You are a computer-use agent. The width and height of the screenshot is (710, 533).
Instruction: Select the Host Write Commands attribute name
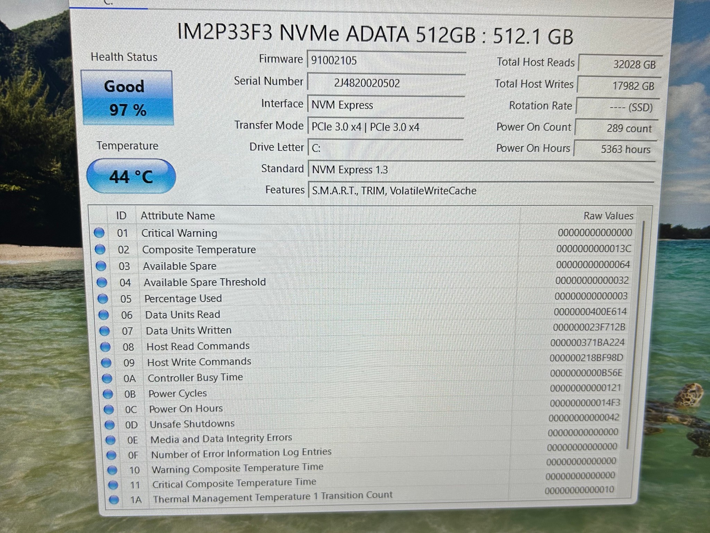(199, 362)
